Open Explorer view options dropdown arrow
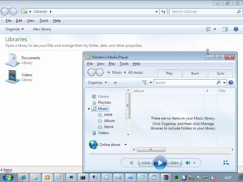The height and width of the screenshot is (182, 243). click(215, 29)
